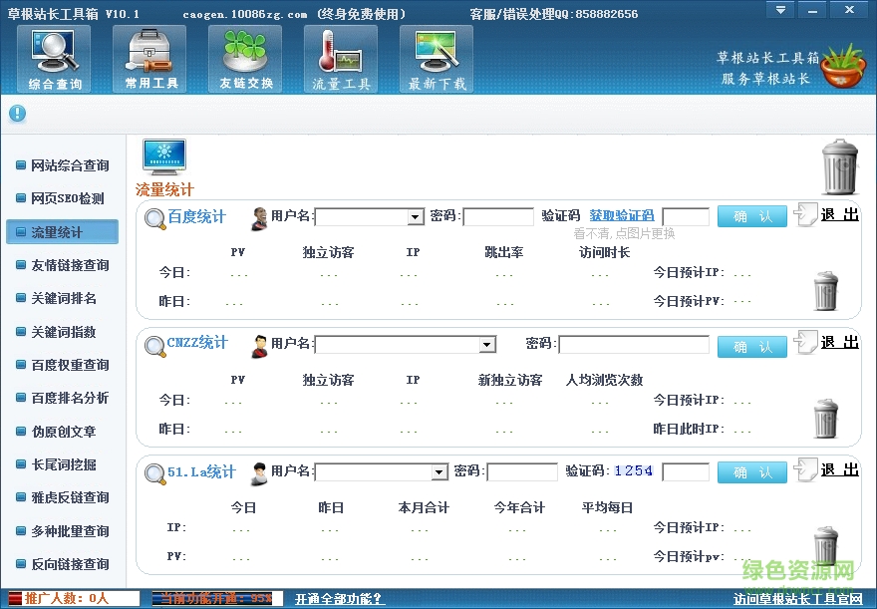This screenshot has width=877, height=609.
Task: Expand the CNZZ统计 username dropdown
Action: coord(486,345)
